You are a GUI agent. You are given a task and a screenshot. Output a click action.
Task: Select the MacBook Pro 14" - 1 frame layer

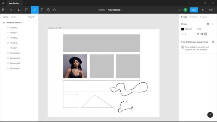15,23
